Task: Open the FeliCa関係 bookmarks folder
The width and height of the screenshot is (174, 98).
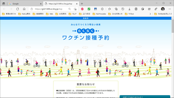Action: (24, 14)
